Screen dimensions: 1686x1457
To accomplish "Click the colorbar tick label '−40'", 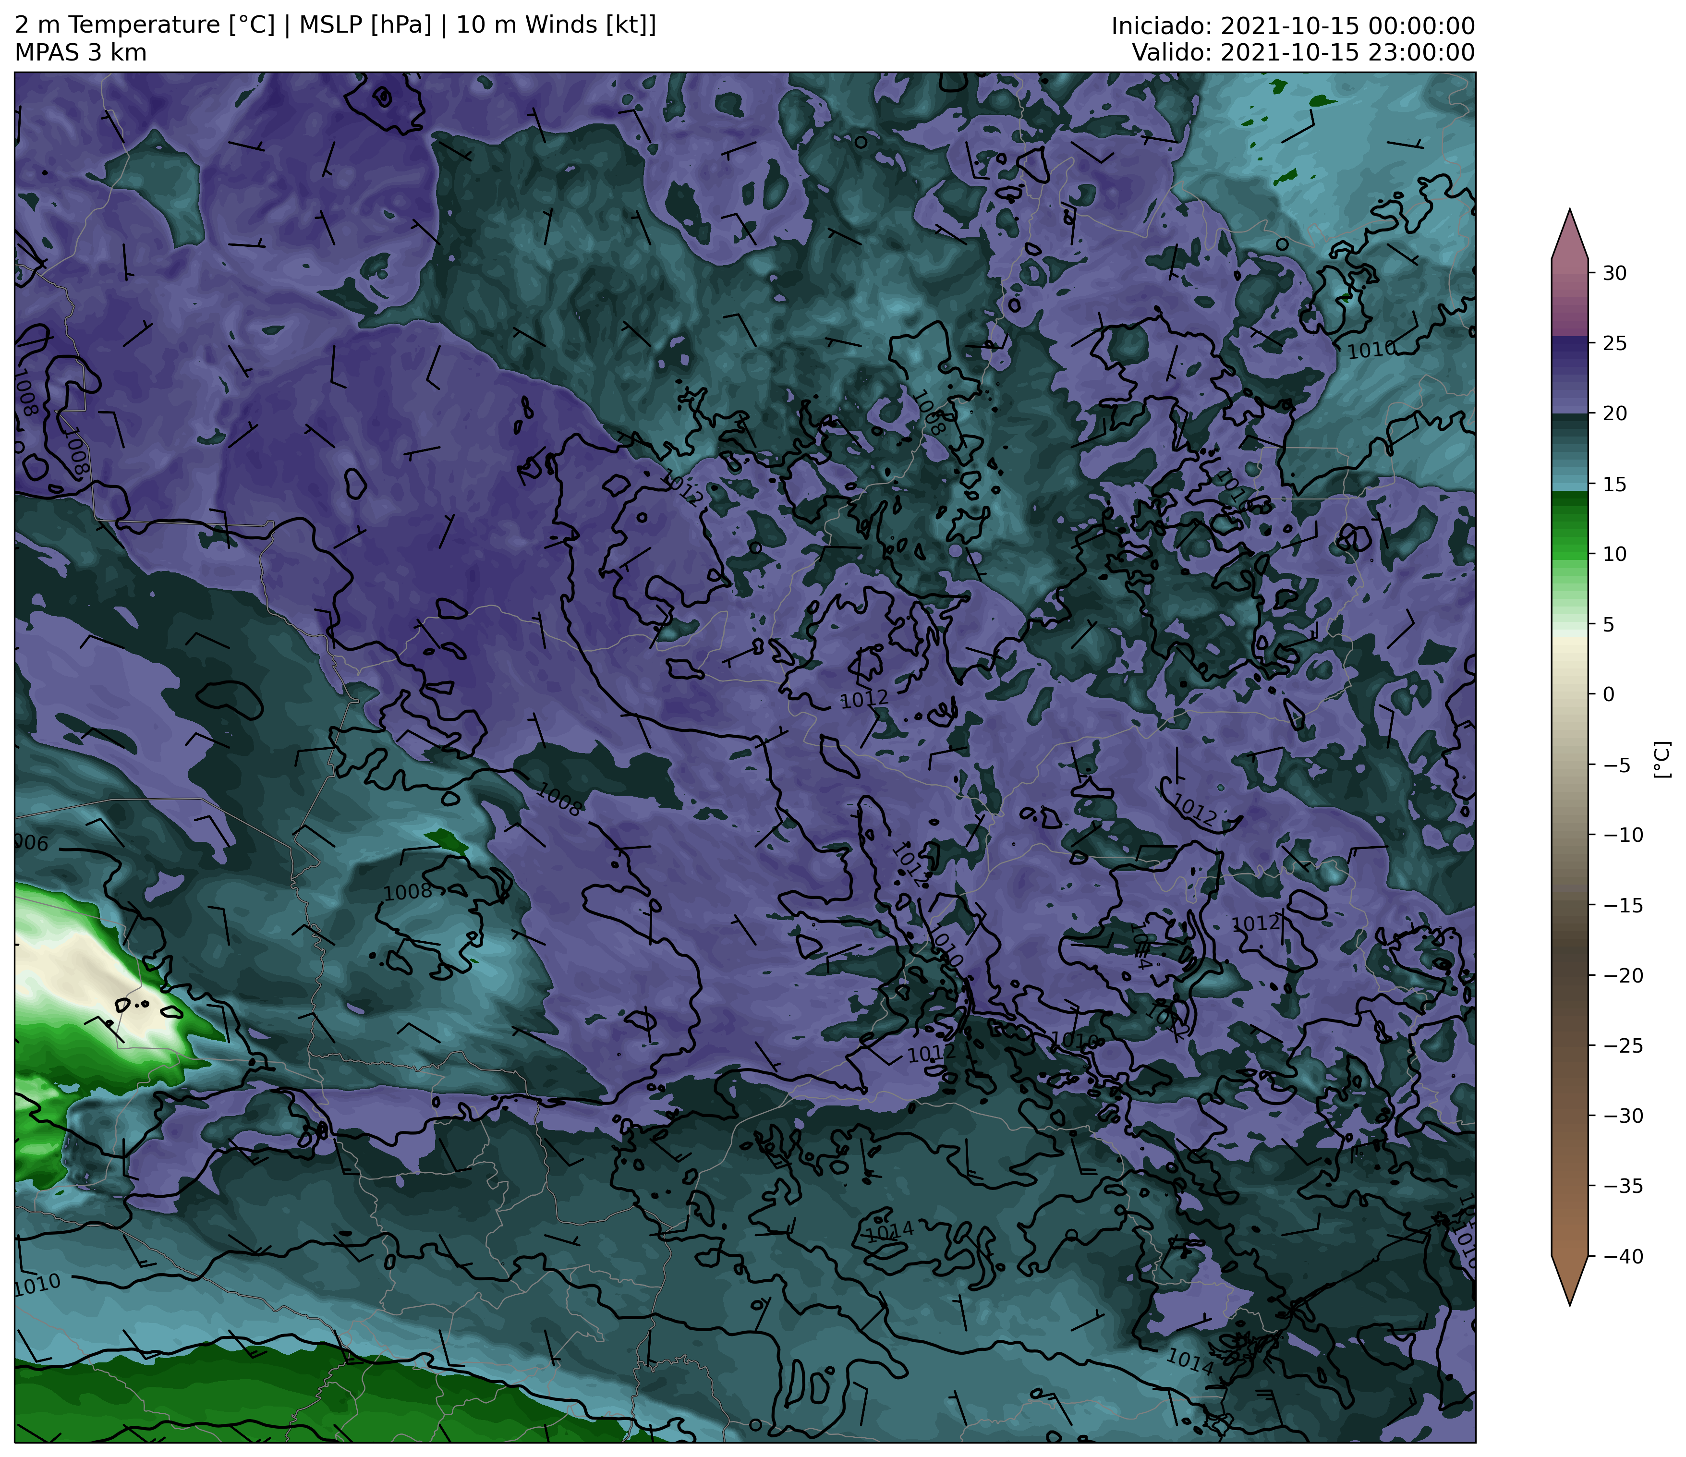I will click(x=1623, y=1256).
